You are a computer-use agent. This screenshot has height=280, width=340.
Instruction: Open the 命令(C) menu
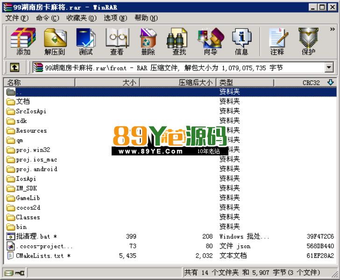point(48,18)
